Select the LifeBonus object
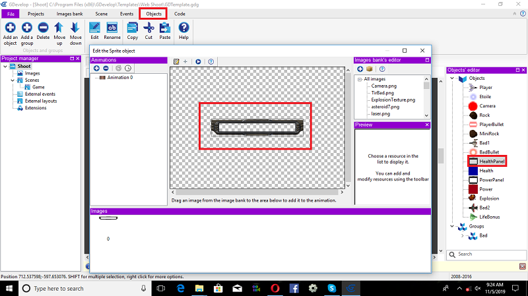528x296 pixels. tap(489, 217)
